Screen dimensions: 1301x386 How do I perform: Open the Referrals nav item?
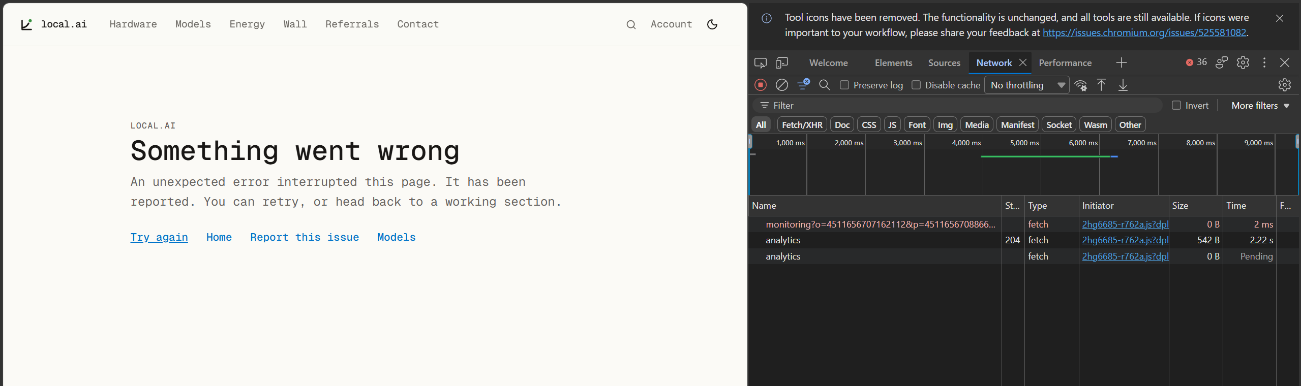(352, 24)
